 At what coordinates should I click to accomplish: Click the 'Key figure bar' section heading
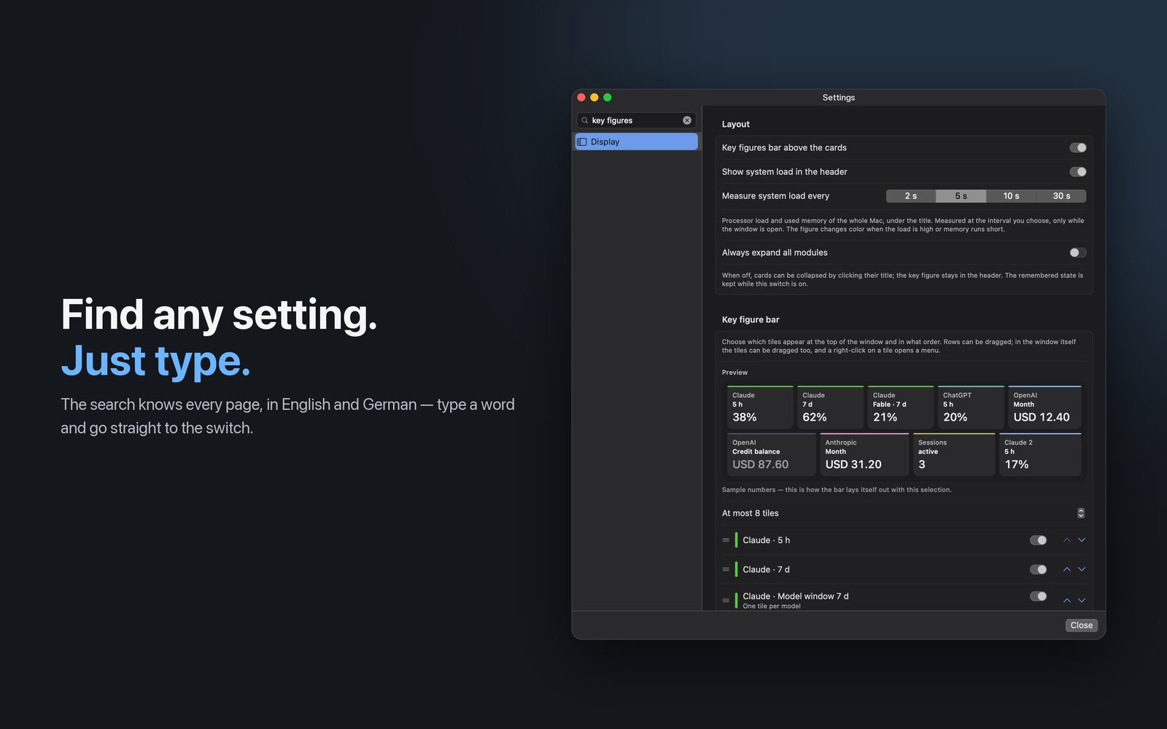[751, 319]
